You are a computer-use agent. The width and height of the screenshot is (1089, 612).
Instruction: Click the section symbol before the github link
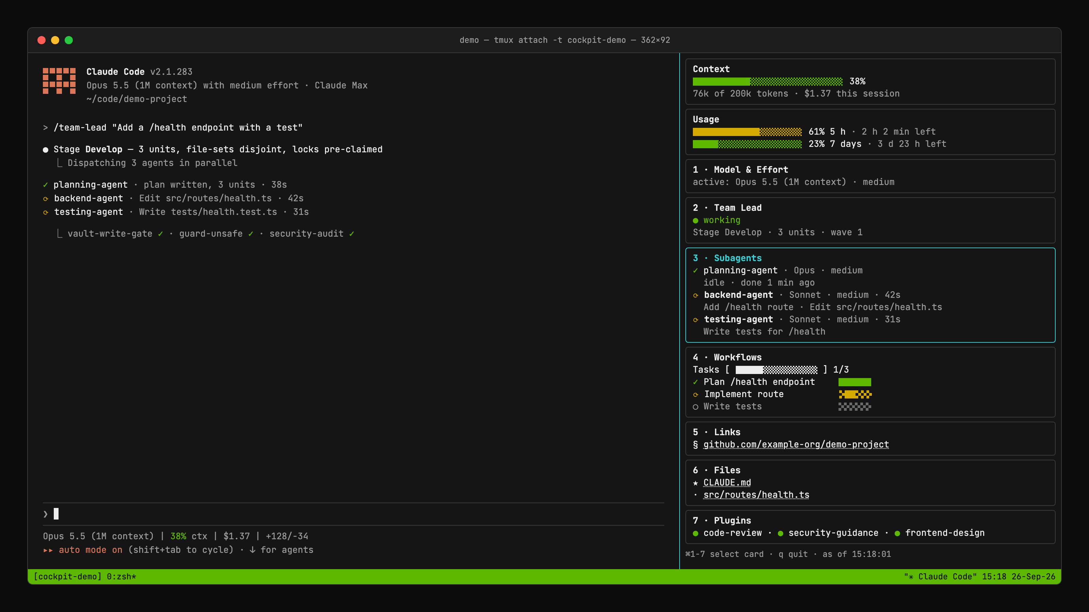point(695,444)
